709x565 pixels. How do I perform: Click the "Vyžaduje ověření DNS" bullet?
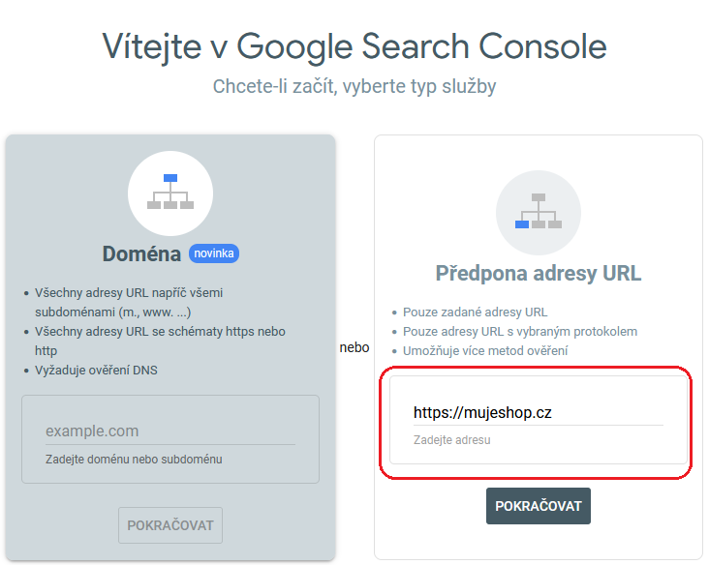[96, 372]
